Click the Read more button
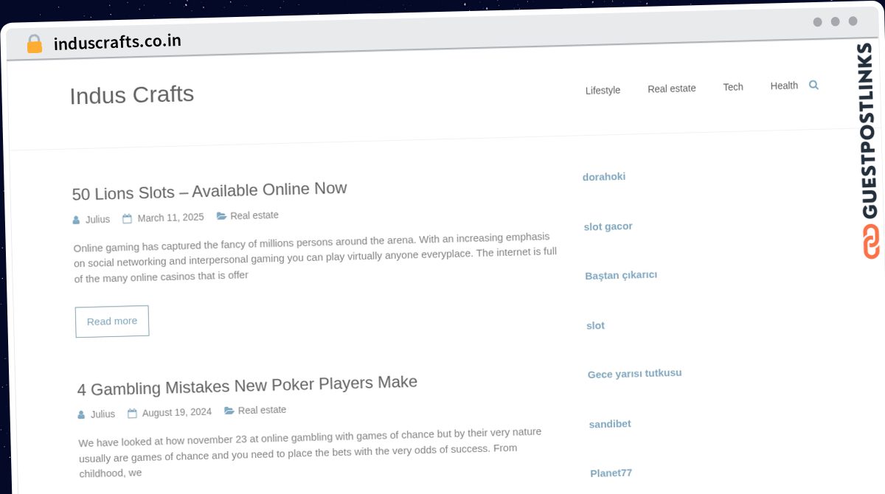 pyautogui.click(x=111, y=321)
